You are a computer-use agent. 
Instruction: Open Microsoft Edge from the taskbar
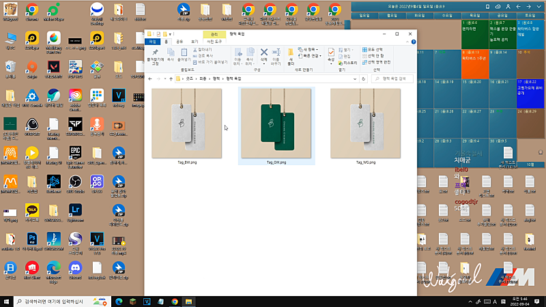pyautogui.click(x=118, y=301)
